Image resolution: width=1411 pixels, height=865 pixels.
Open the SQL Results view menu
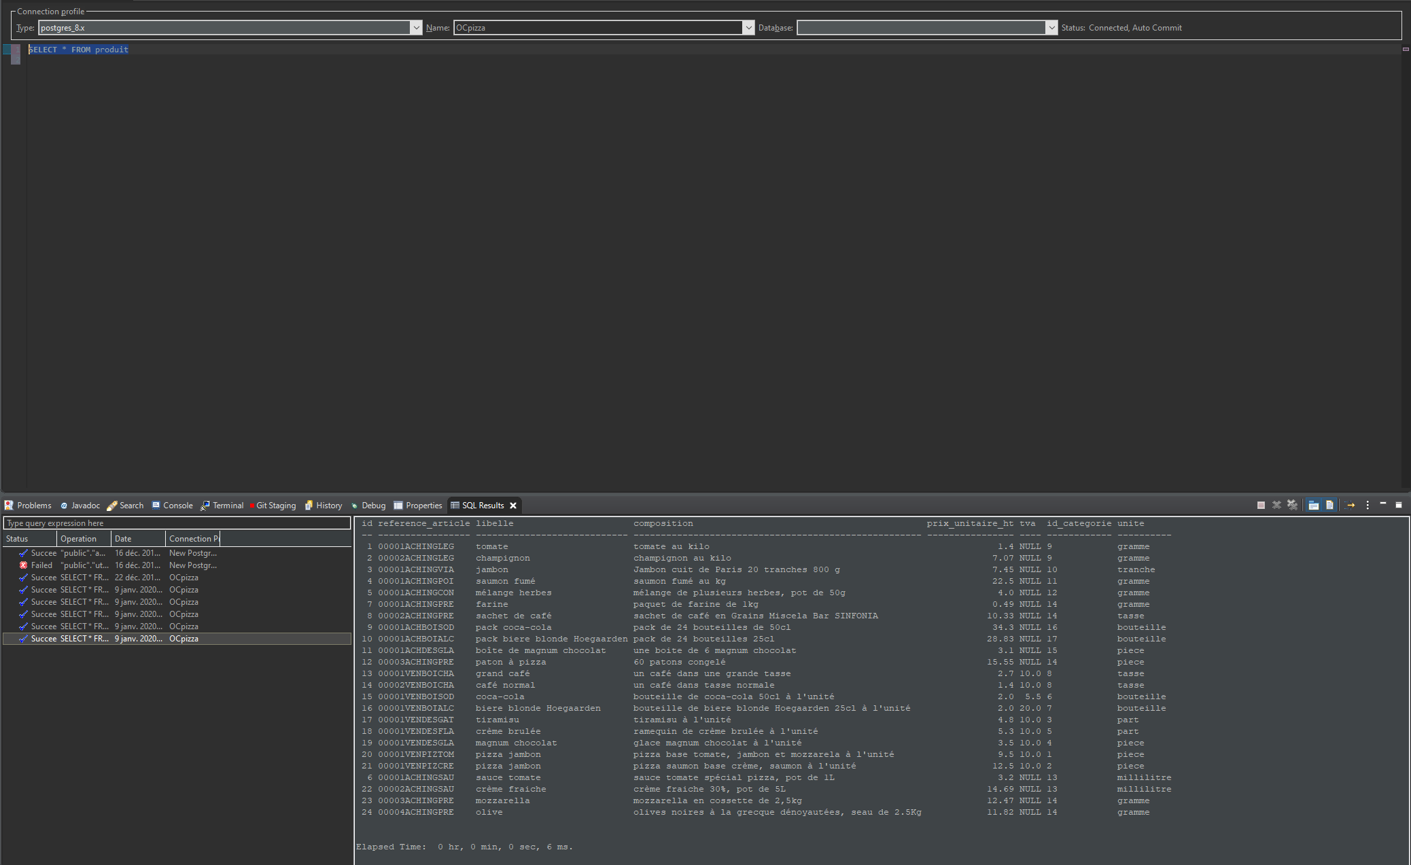[1368, 505]
